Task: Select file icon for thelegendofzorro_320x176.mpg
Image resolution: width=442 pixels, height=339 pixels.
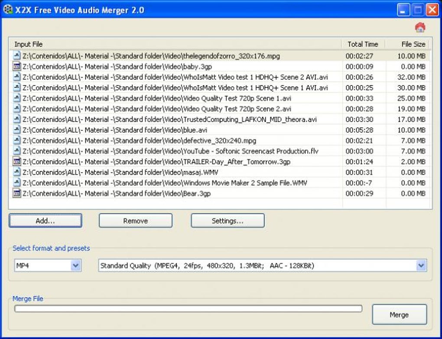Action: coord(17,55)
